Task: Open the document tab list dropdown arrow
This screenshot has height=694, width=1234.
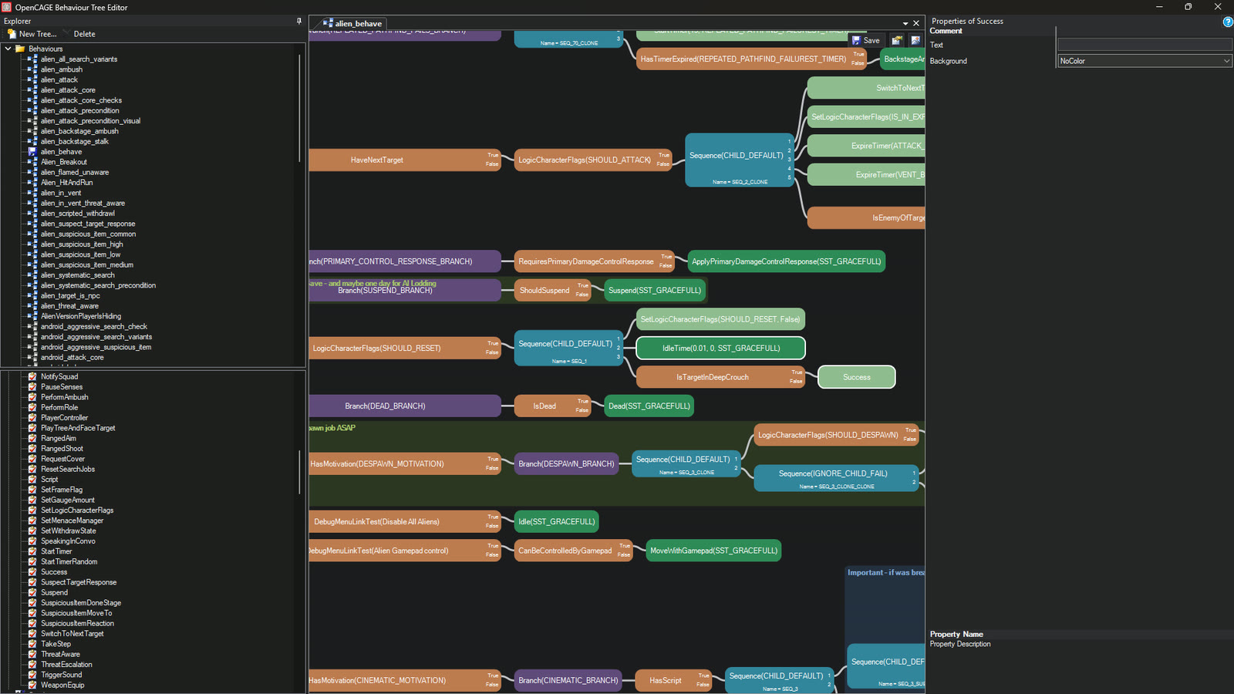Action: point(905,23)
